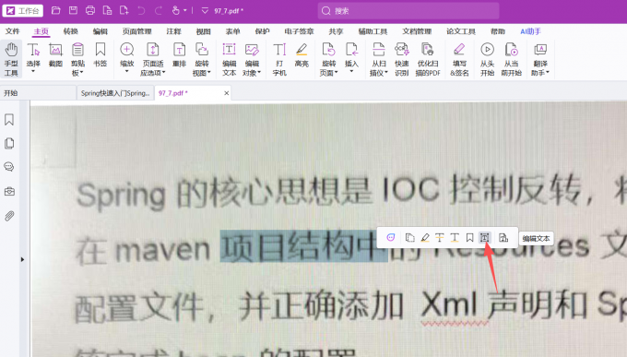Click the highlight pen icon in the floating toolbar
The height and width of the screenshot is (357, 627).
click(425, 238)
